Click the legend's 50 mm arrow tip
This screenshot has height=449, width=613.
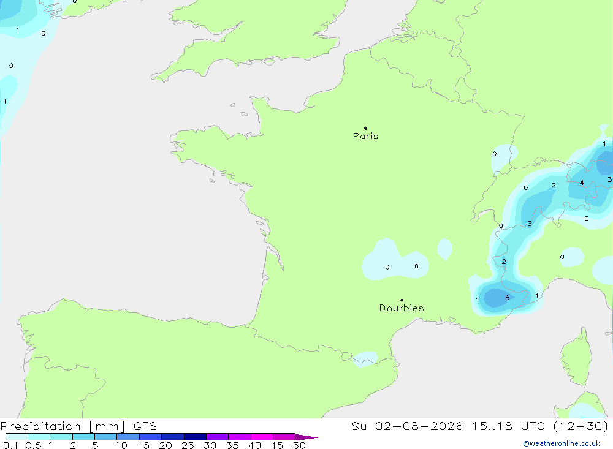point(306,437)
